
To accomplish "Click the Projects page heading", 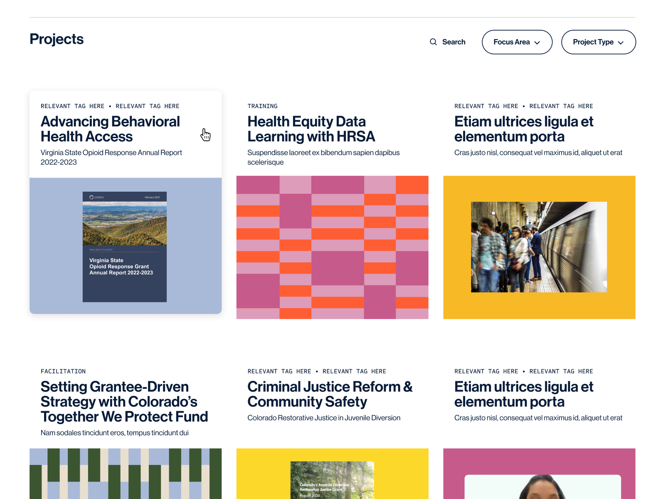I will (x=57, y=39).
